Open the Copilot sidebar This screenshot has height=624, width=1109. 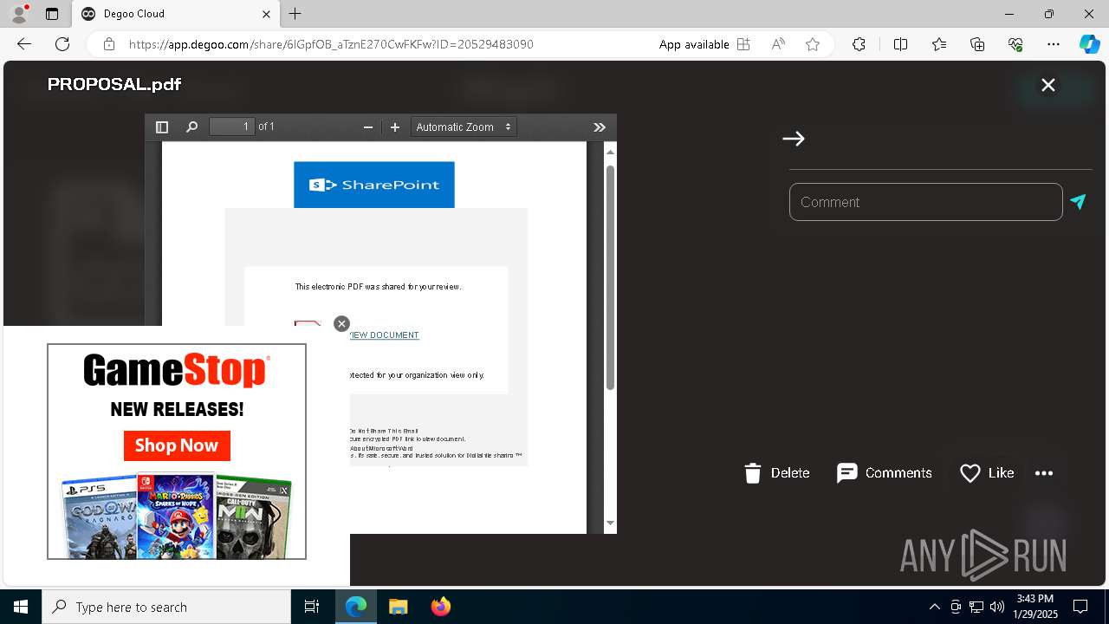click(x=1089, y=44)
